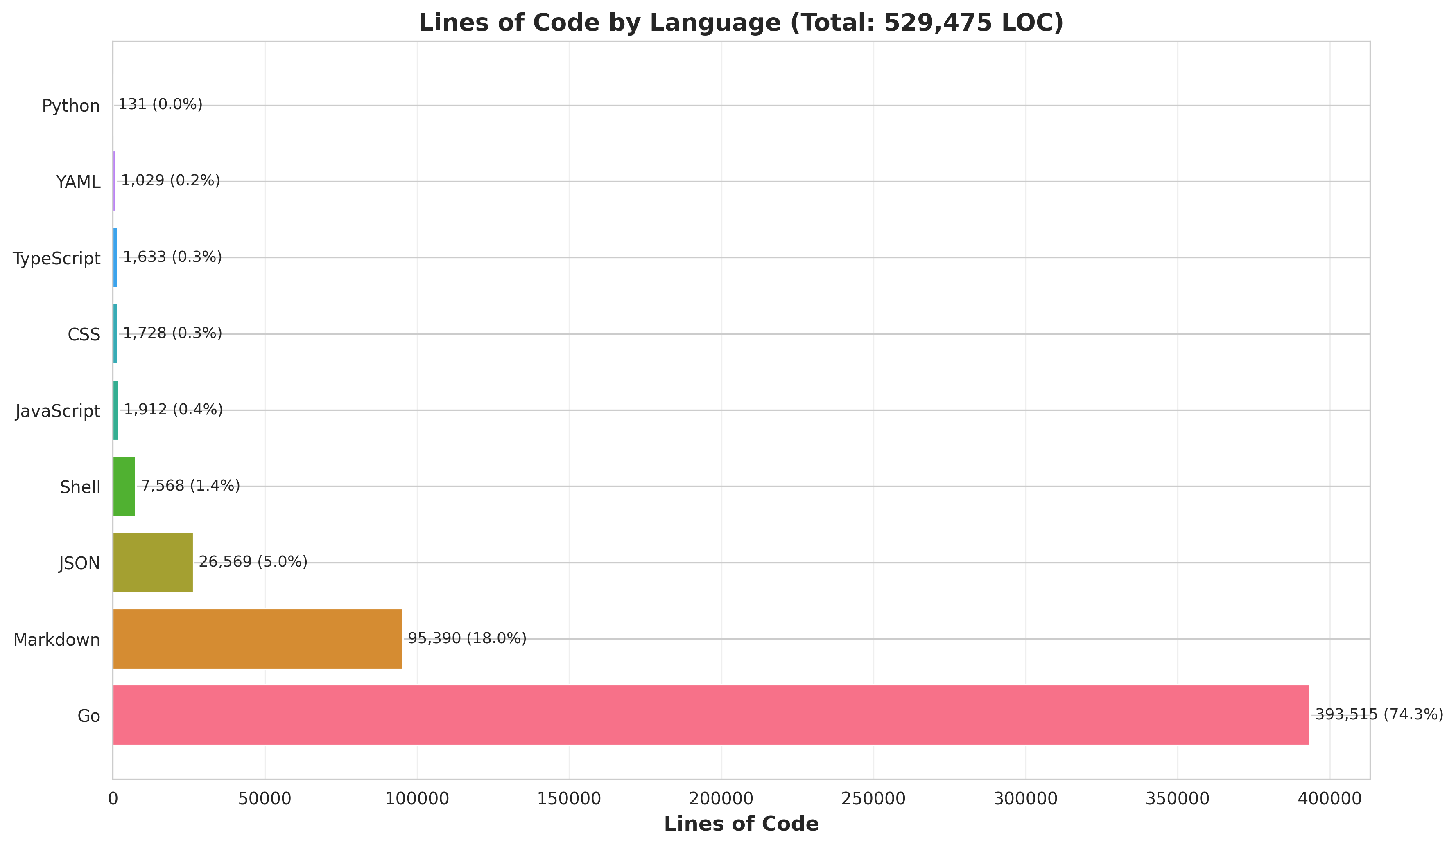Click the chart title text
Screen dimensions: 1456x847
coord(741,23)
